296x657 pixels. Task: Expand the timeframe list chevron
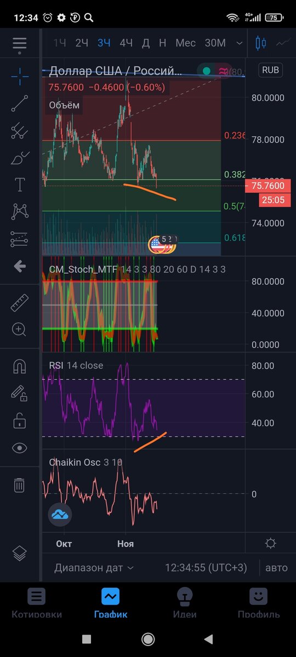coord(239,43)
